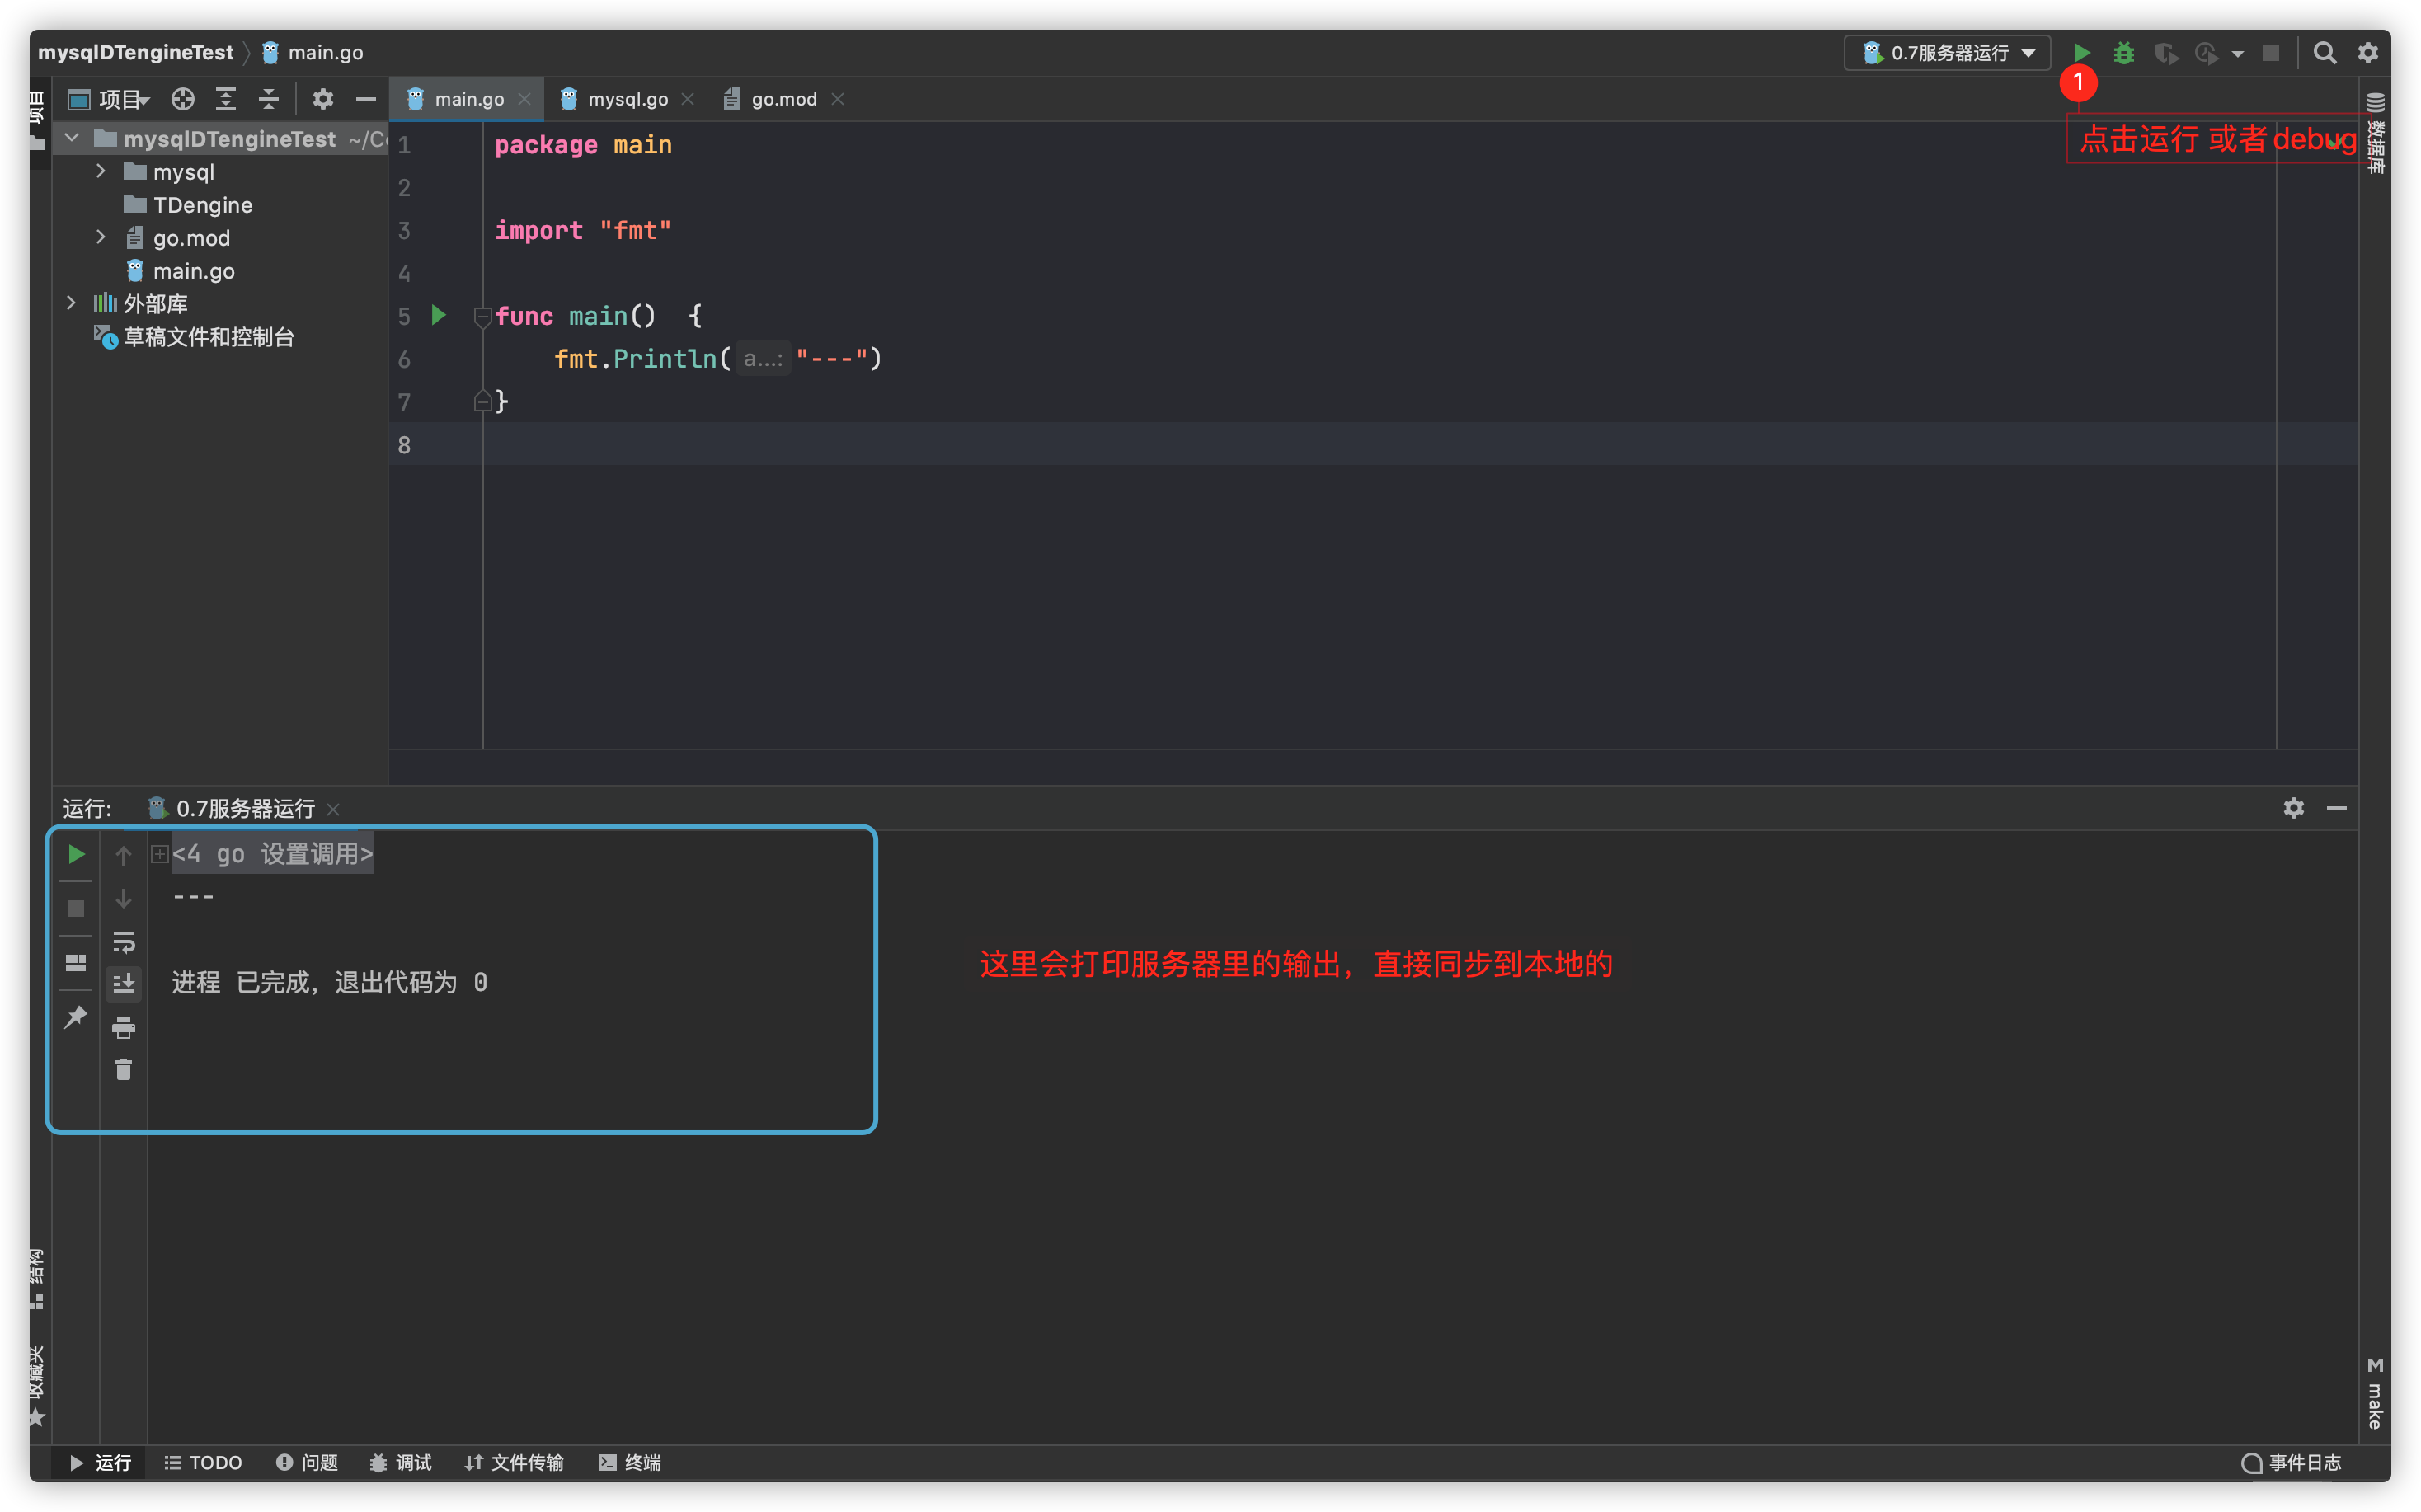The height and width of the screenshot is (1512, 2421).
Task: Expand the folded <4 go 设置调用> console line
Action: click(160, 854)
